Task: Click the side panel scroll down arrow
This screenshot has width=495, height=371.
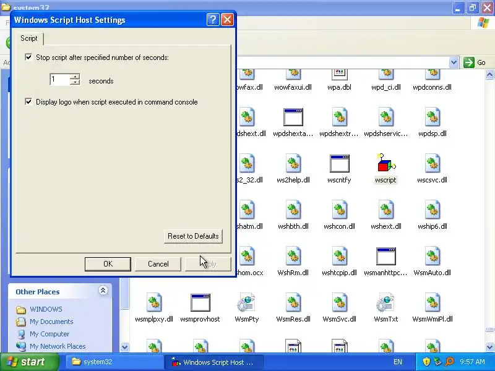Action: point(125,347)
